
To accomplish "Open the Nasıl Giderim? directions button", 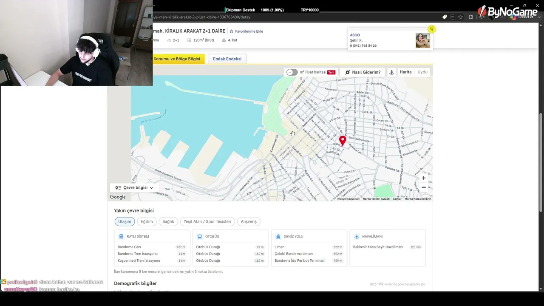I will click(x=363, y=72).
